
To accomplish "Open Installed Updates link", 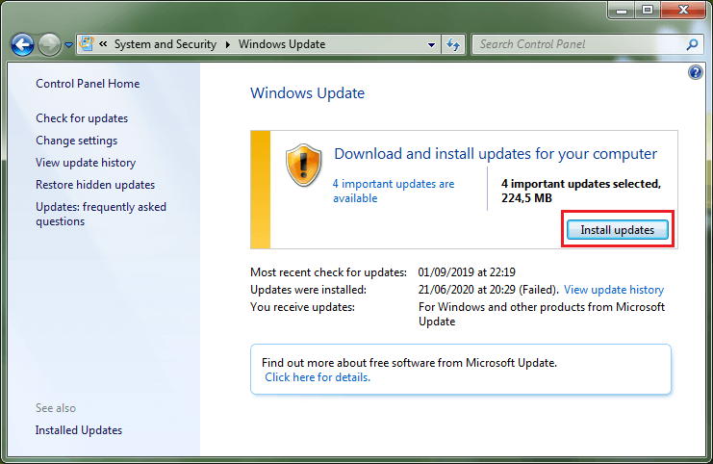I will [x=79, y=430].
